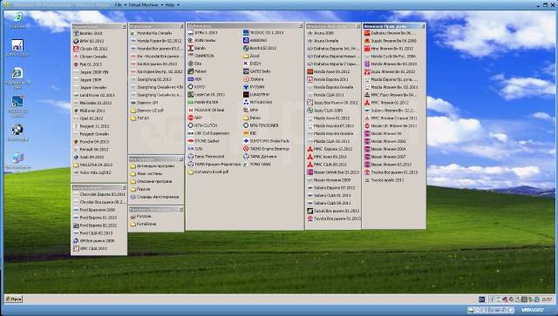This screenshot has height=316, width=558.
Task: Expand the File menu dropdown
Action: point(120,5)
